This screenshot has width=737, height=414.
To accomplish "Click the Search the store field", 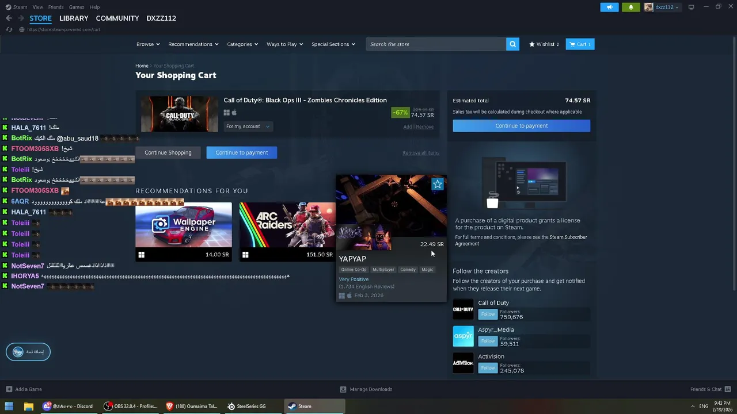I will coord(436,44).
